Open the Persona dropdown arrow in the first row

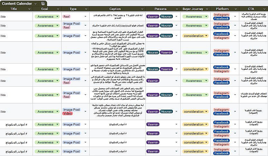pyautogui.click(x=176, y=16)
